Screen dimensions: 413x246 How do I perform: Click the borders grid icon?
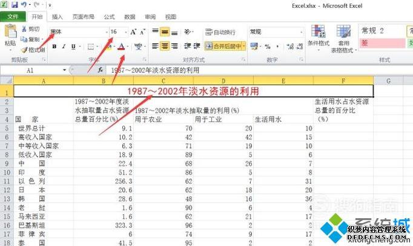(91, 47)
